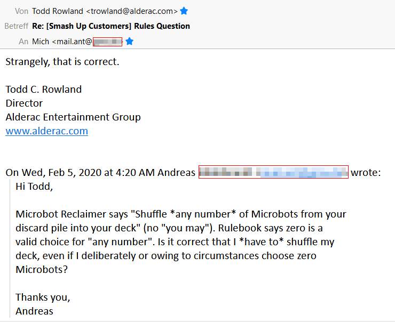
Task: Click the Betreff header label
Action: pos(16,26)
